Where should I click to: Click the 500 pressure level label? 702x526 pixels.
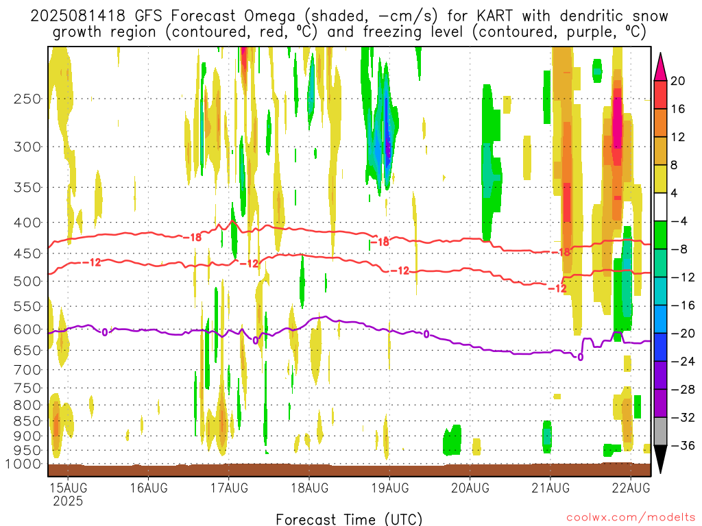[x=27, y=281]
